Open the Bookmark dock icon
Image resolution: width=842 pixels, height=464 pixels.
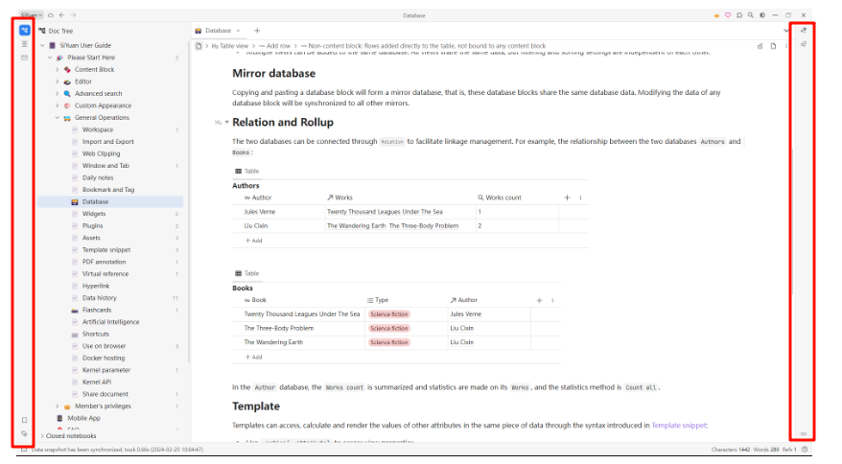(x=24, y=420)
